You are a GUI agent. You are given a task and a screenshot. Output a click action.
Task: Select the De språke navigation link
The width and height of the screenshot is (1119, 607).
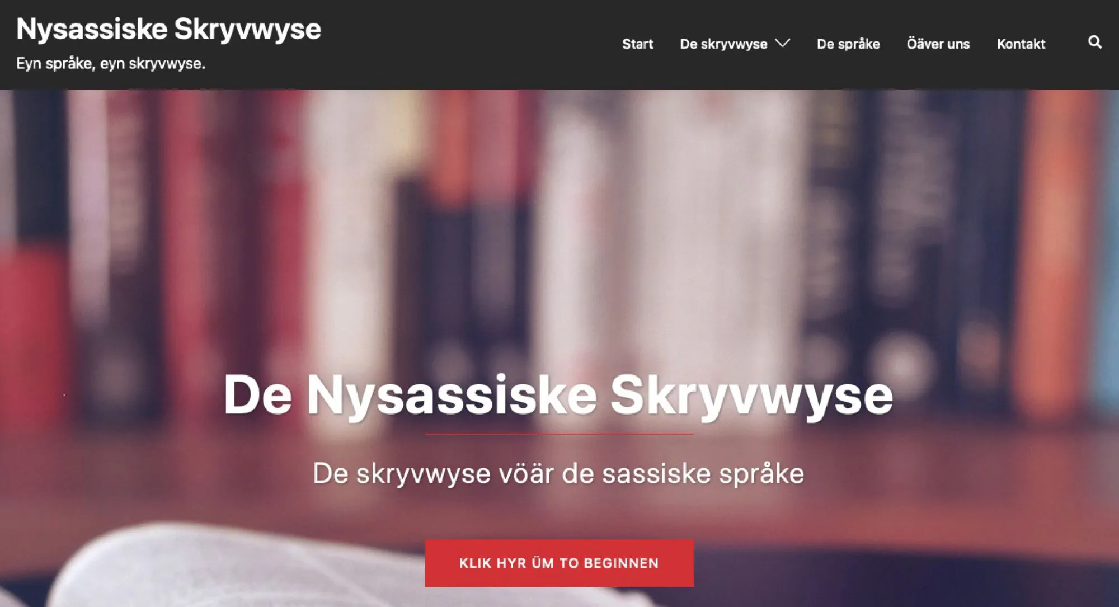848,44
